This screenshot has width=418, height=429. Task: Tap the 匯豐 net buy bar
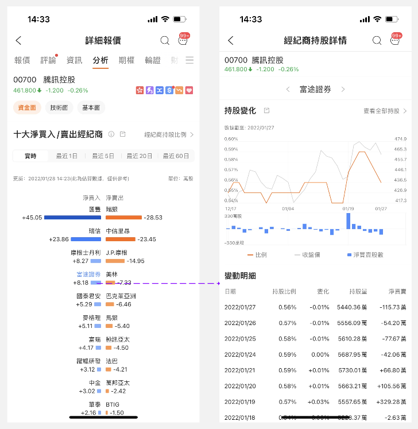tap(72, 218)
